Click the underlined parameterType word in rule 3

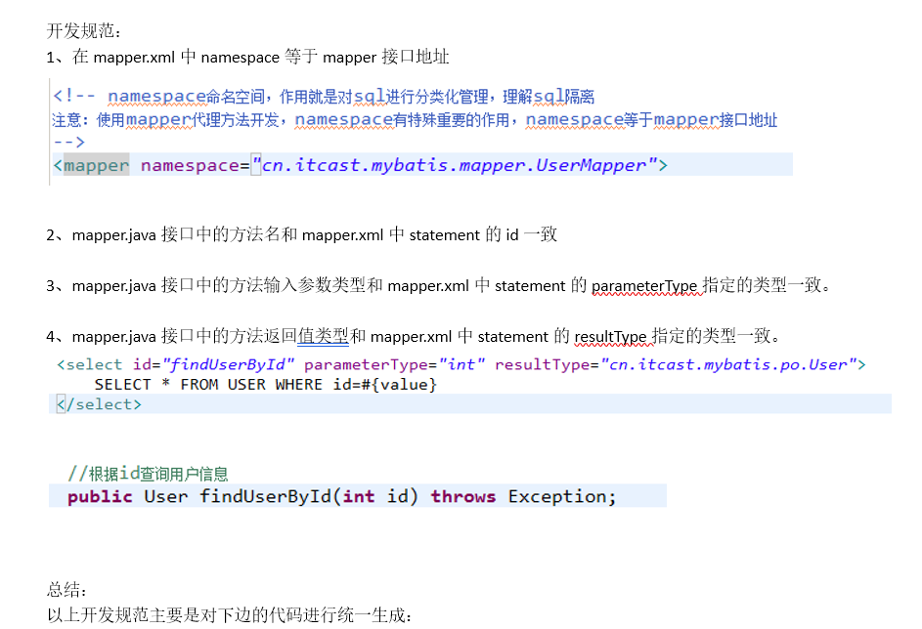coord(644,286)
